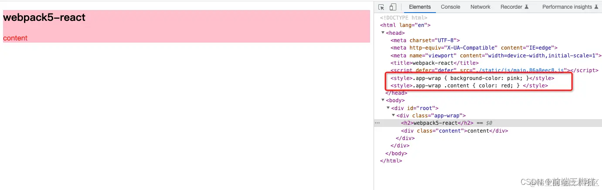Select the div class content DOM line
This screenshot has height=190, width=602.
click(455, 131)
